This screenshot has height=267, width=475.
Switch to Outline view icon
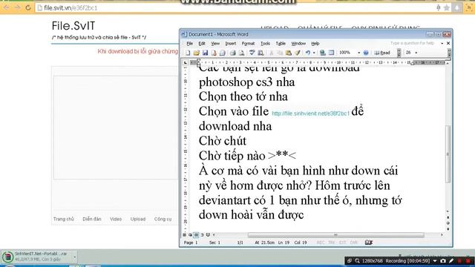pos(202,235)
